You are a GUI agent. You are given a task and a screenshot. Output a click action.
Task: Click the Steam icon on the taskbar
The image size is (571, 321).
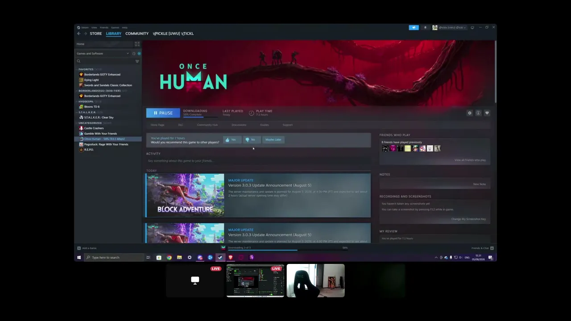pos(220,257)
